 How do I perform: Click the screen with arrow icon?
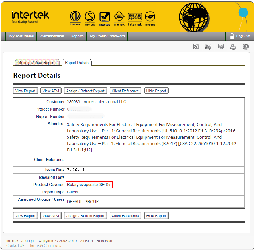tap(221, 47)
